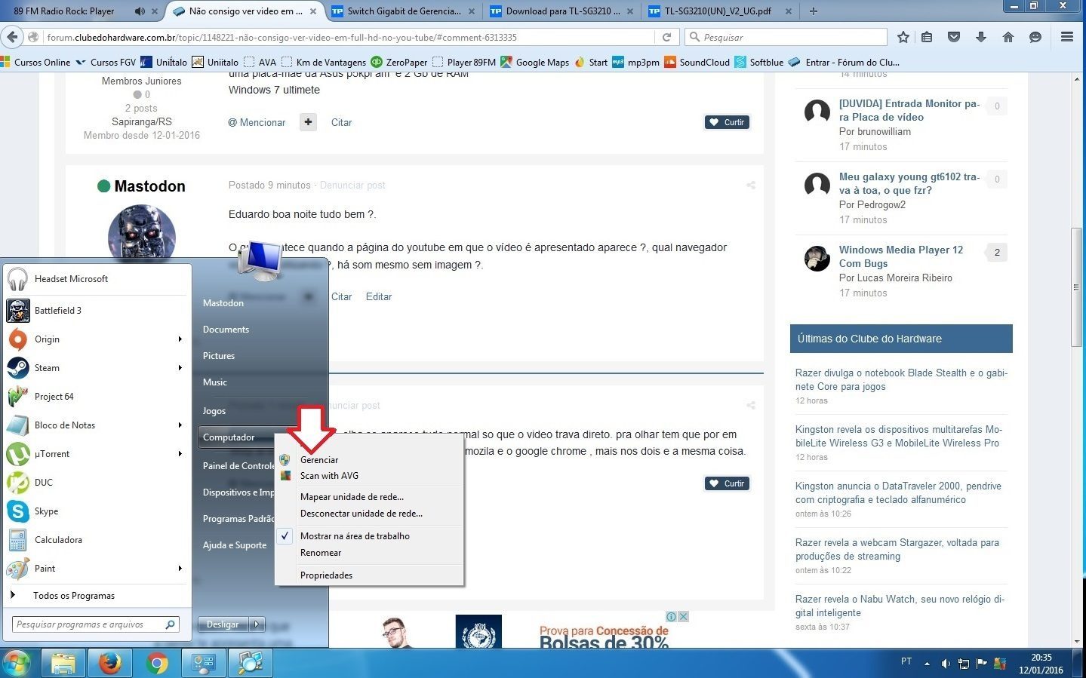1086x678 pixels.
Task: Mute the 89 FM Radio Rock tab audio
Action: tap(140, 11)
